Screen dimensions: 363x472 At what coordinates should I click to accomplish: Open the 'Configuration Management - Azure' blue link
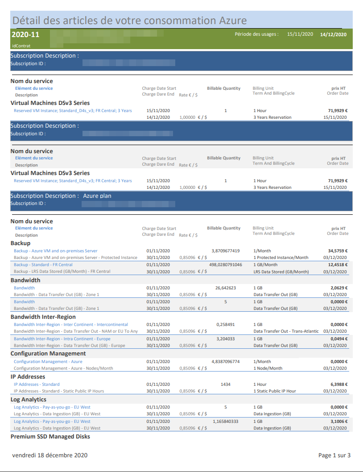pyautogui.click(x=48, y=361)
